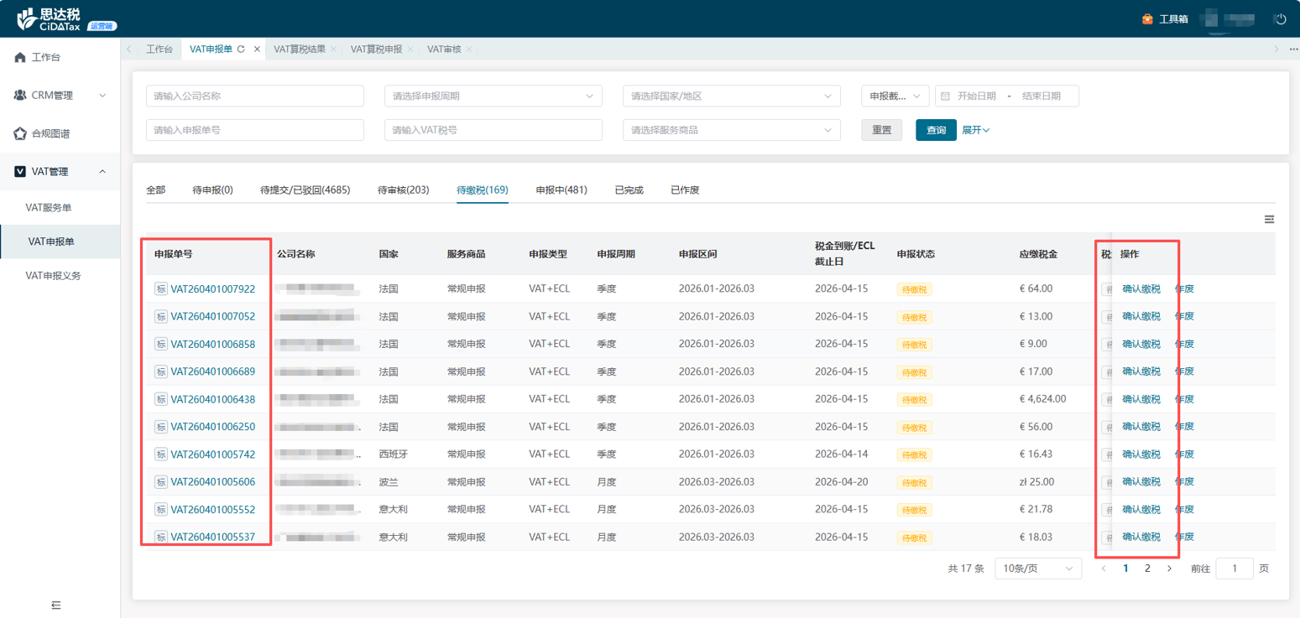Click the toolbox icon in header
Viewport: 1300px width, 618px height.
click(x=1147, y=18)
